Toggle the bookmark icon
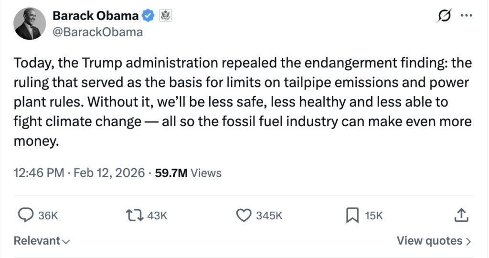 click(x=352, y=215)
